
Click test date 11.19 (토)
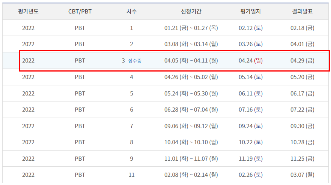251,159
